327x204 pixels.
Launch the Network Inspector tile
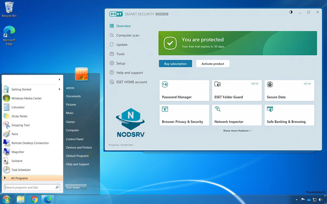click(x=236, y=115)
